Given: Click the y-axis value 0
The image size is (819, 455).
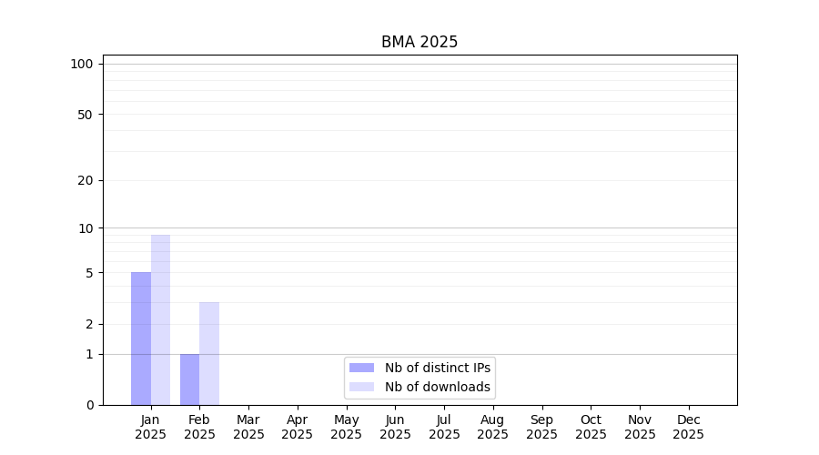Looking at the screenshot, I should click(x=89, y=405).
